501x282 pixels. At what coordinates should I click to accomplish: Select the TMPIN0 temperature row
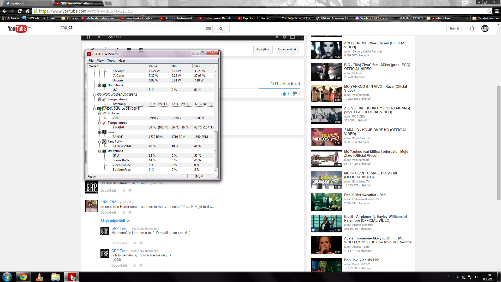pyautogui.click(x=151, y=127)
